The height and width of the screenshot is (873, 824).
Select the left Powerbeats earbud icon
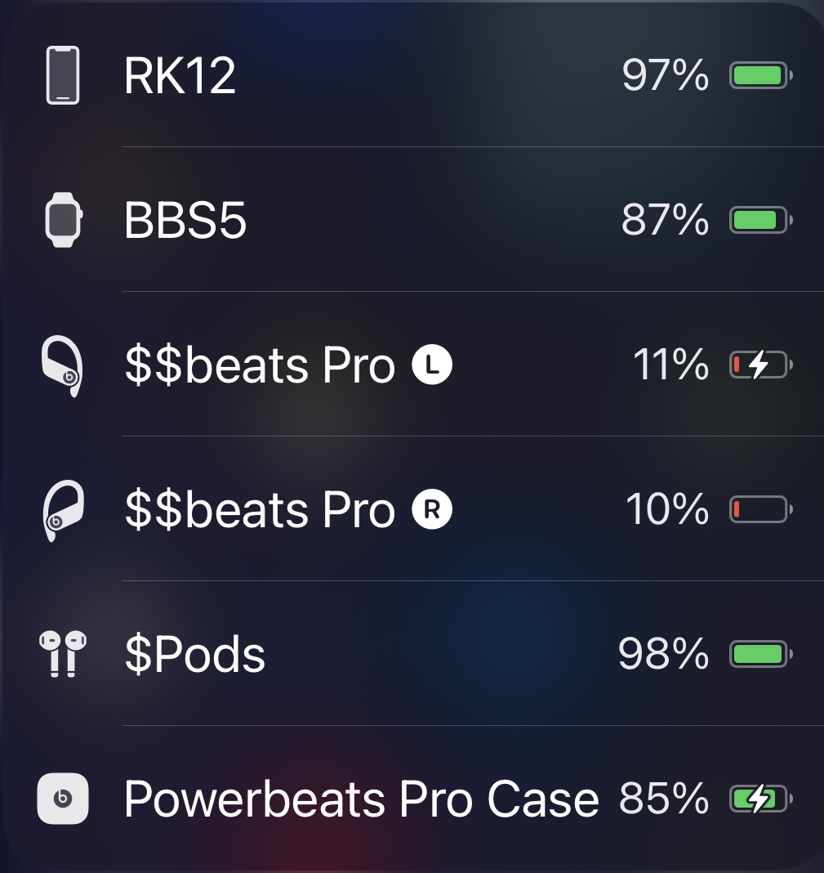coord(62,365)
